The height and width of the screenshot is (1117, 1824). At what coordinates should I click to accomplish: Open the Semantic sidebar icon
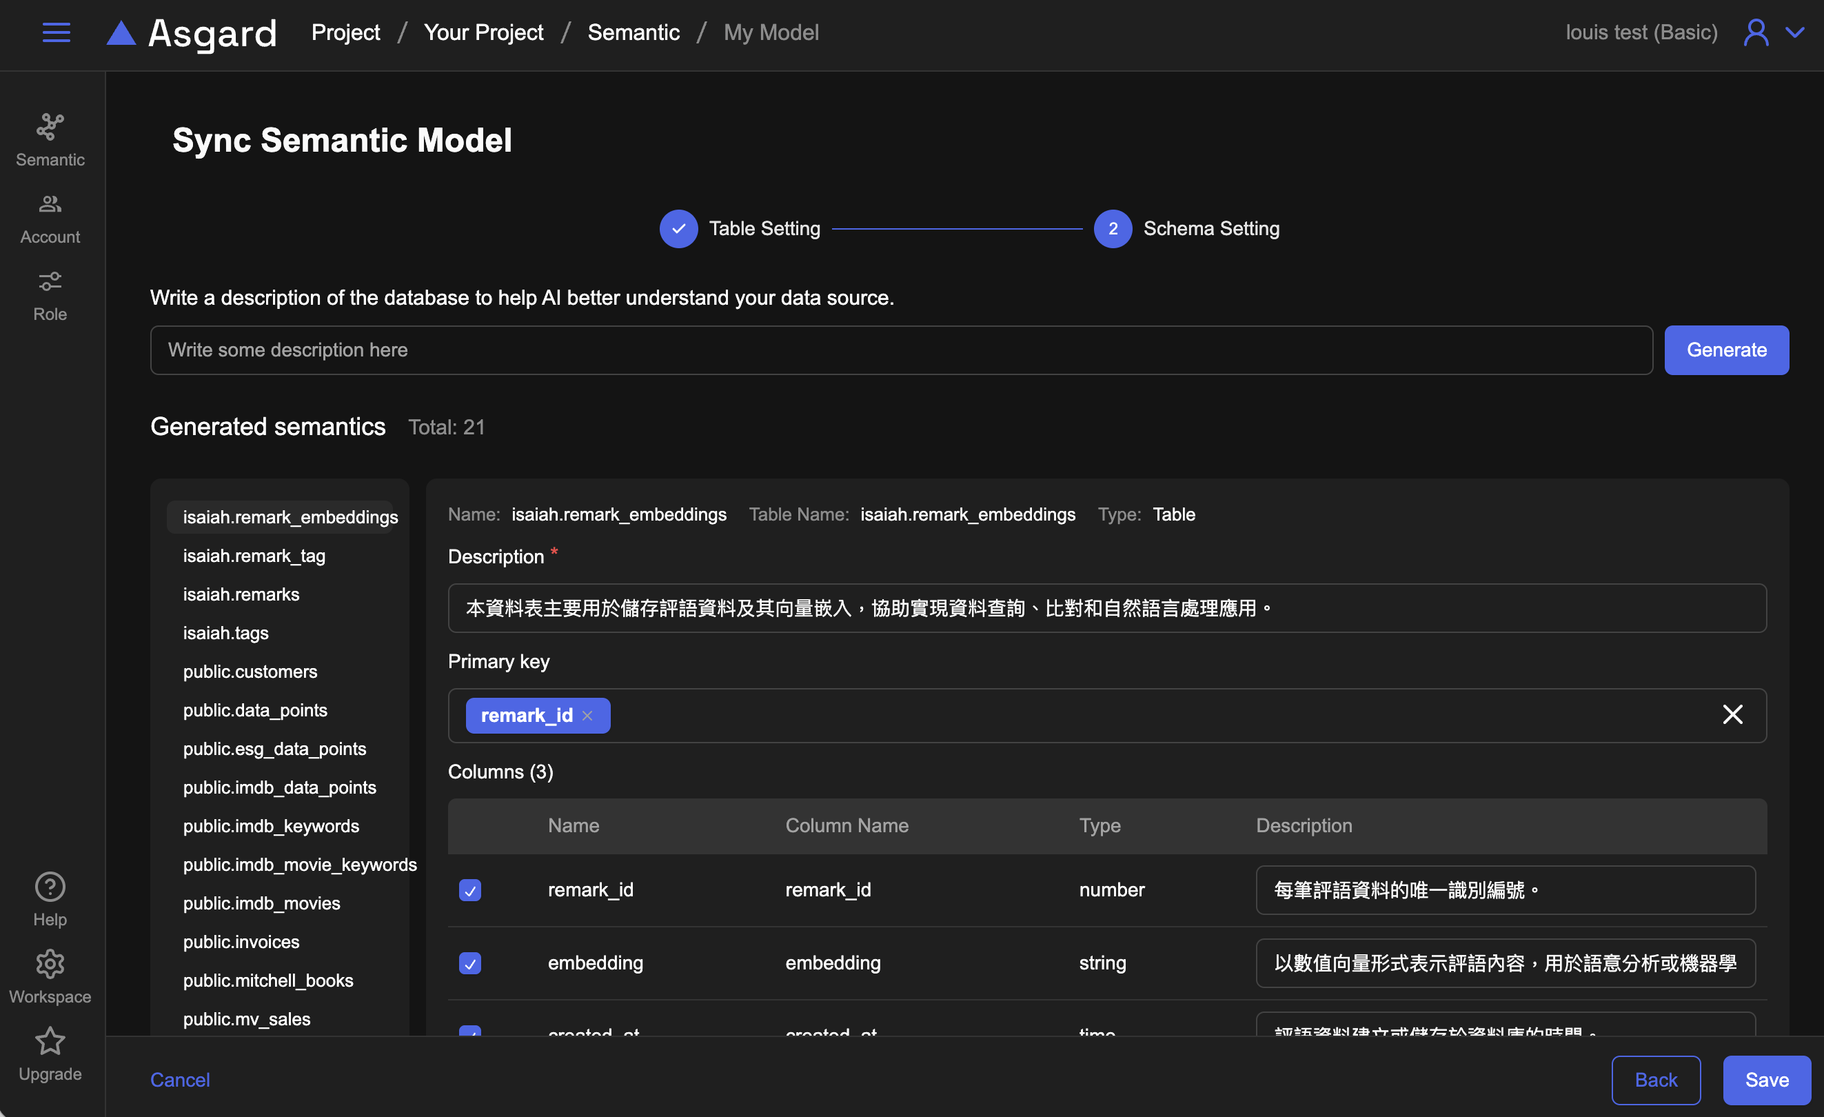coord(50,128)
